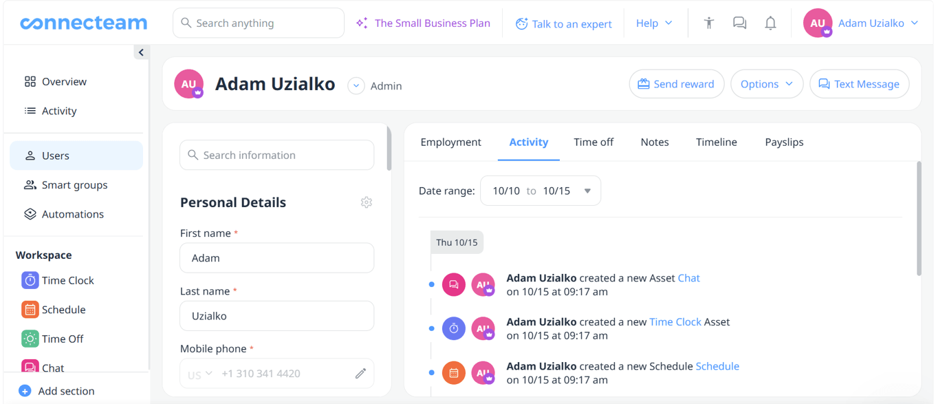936x404 pixels.
Task: Open the Schedule link in activity
Action: [x=717, y=366]
